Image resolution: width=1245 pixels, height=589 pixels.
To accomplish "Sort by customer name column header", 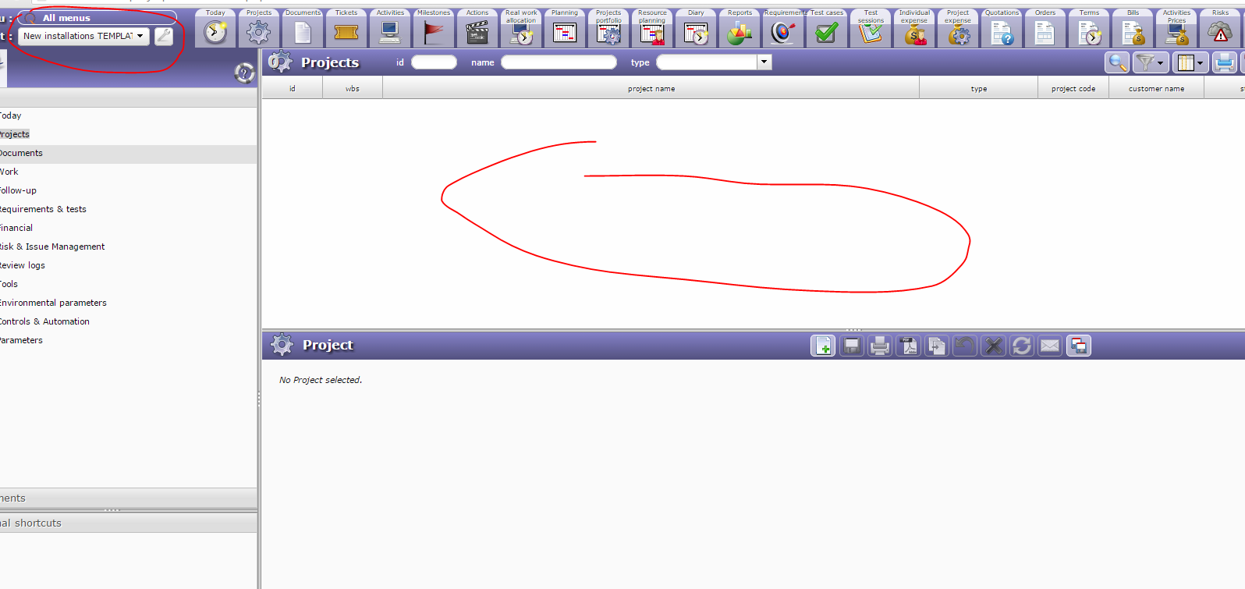I will tap(1156, 89).
